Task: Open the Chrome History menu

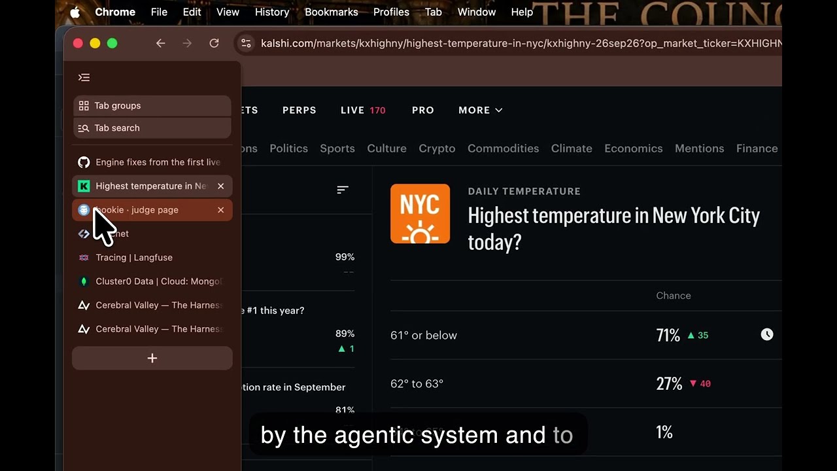Action: pos(272,12)
